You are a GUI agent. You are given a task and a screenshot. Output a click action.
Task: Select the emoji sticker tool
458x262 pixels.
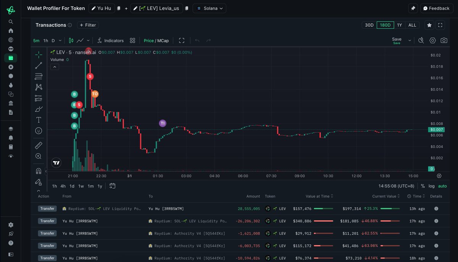tap(39, 131)
